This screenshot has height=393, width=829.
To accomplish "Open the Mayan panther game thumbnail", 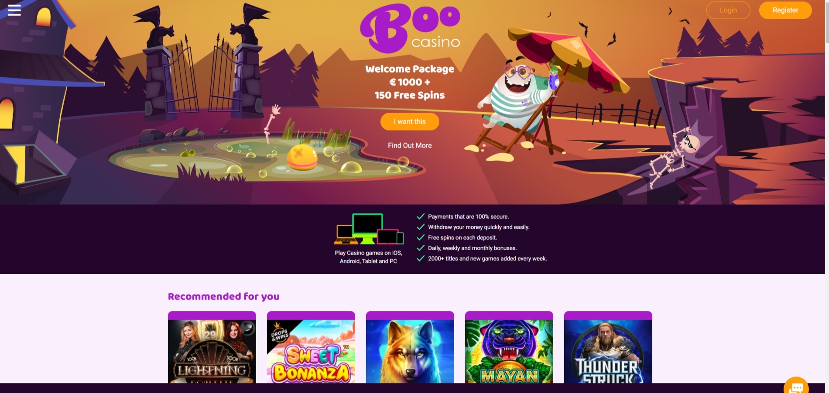I will point(509,348).
